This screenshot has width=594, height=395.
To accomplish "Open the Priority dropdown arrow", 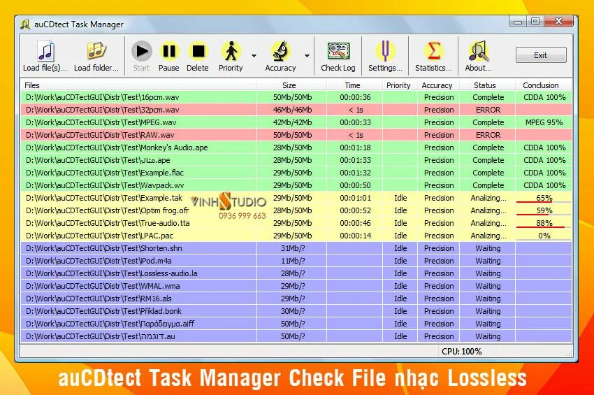I will click(x=254, y=56).
